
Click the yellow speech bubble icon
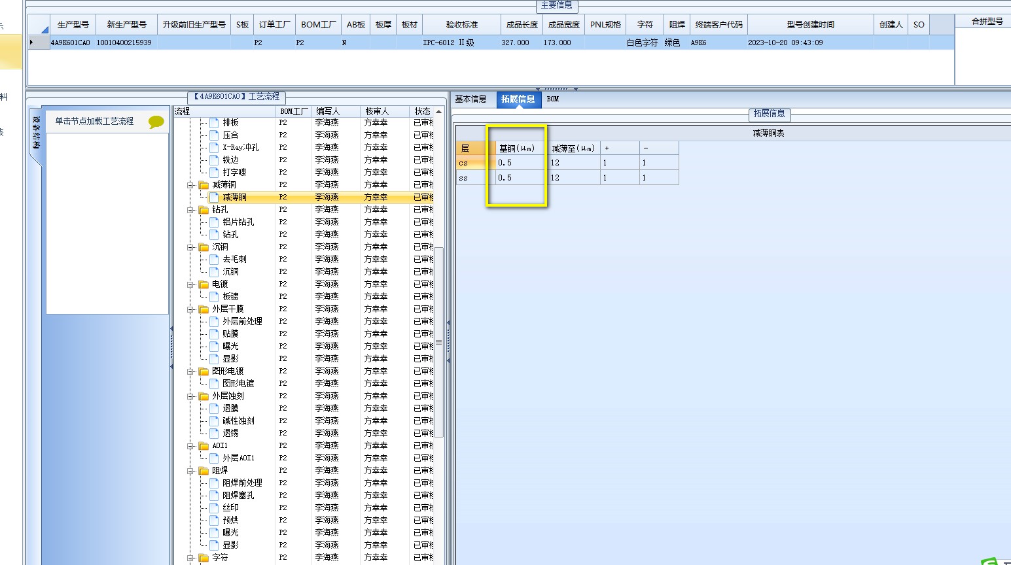pos(156,122)
